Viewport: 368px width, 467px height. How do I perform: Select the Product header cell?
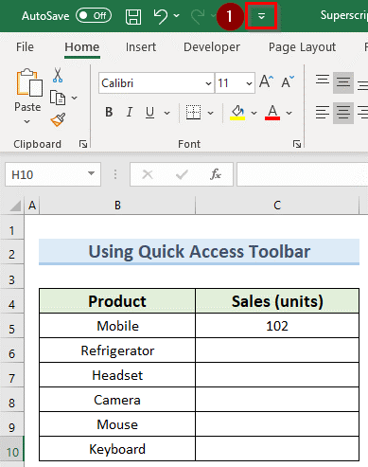117,301
